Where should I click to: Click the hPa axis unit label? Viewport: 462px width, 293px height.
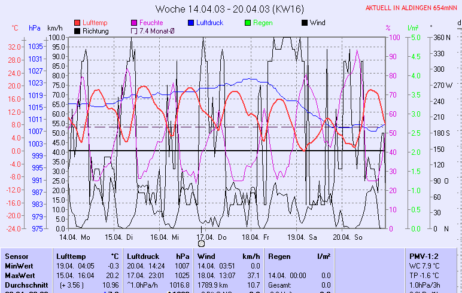point(35,28)
